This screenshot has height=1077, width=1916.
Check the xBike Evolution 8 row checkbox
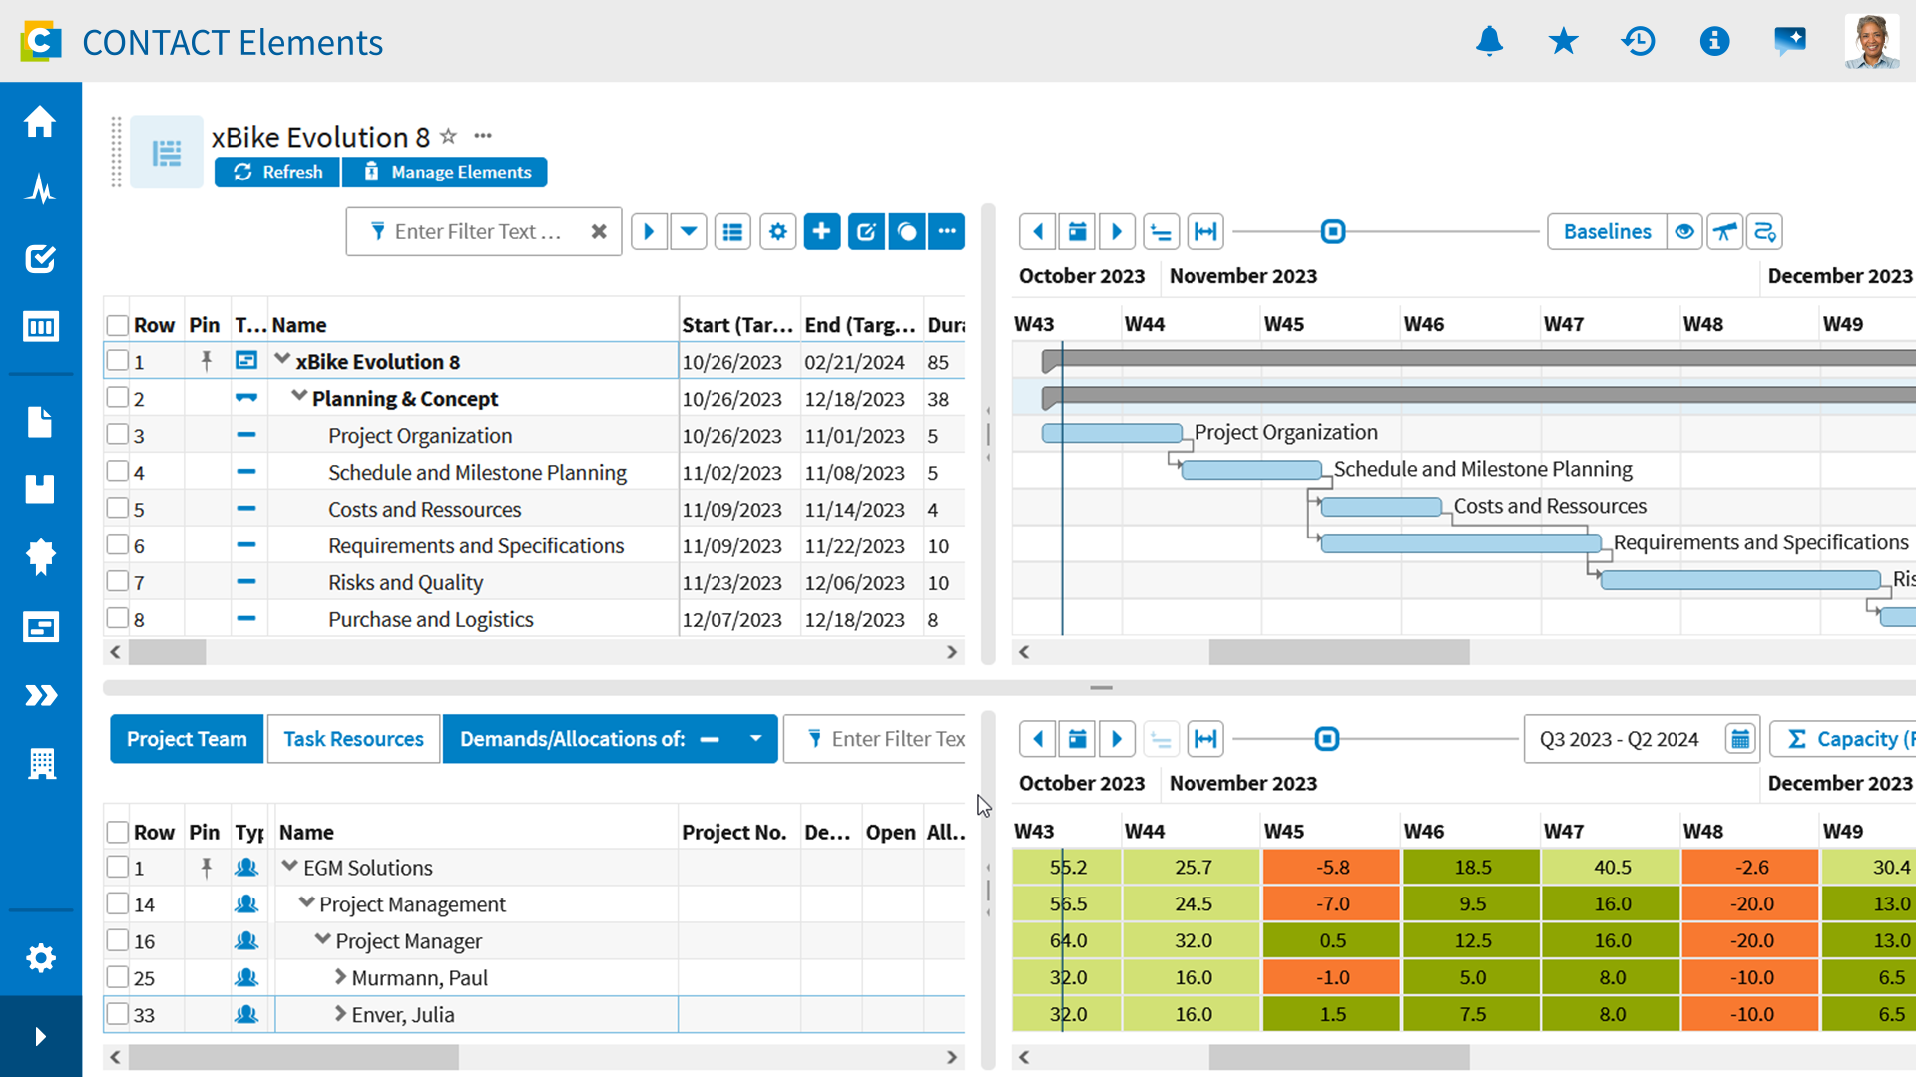[x=118, y=360]
